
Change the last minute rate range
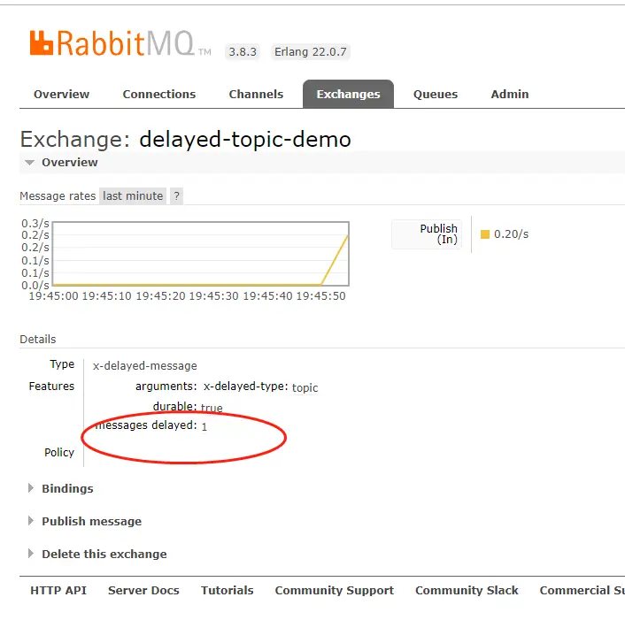tap(133, 196)
